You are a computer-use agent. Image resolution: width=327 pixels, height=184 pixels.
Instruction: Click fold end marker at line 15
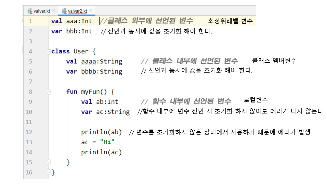point(49,162)
